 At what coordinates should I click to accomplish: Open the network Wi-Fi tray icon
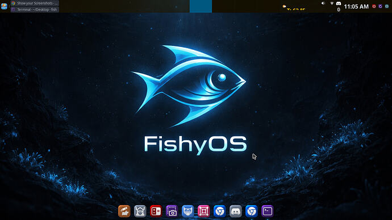point(332,3)
